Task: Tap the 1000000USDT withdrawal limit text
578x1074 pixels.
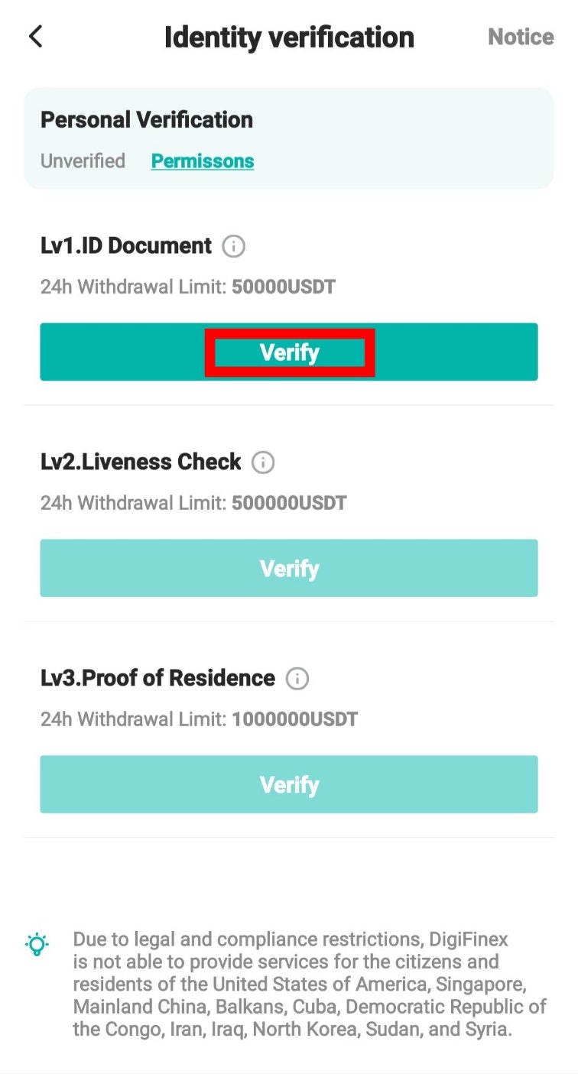Action: point(294,720)
